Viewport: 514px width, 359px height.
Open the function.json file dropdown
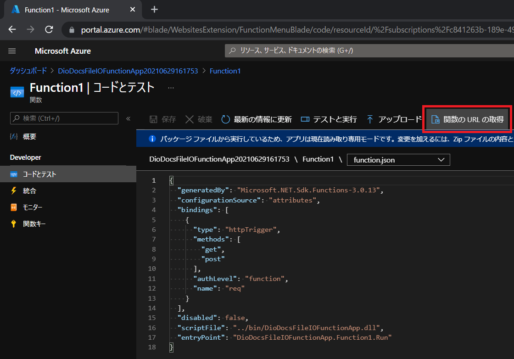(x=398, y=160)
